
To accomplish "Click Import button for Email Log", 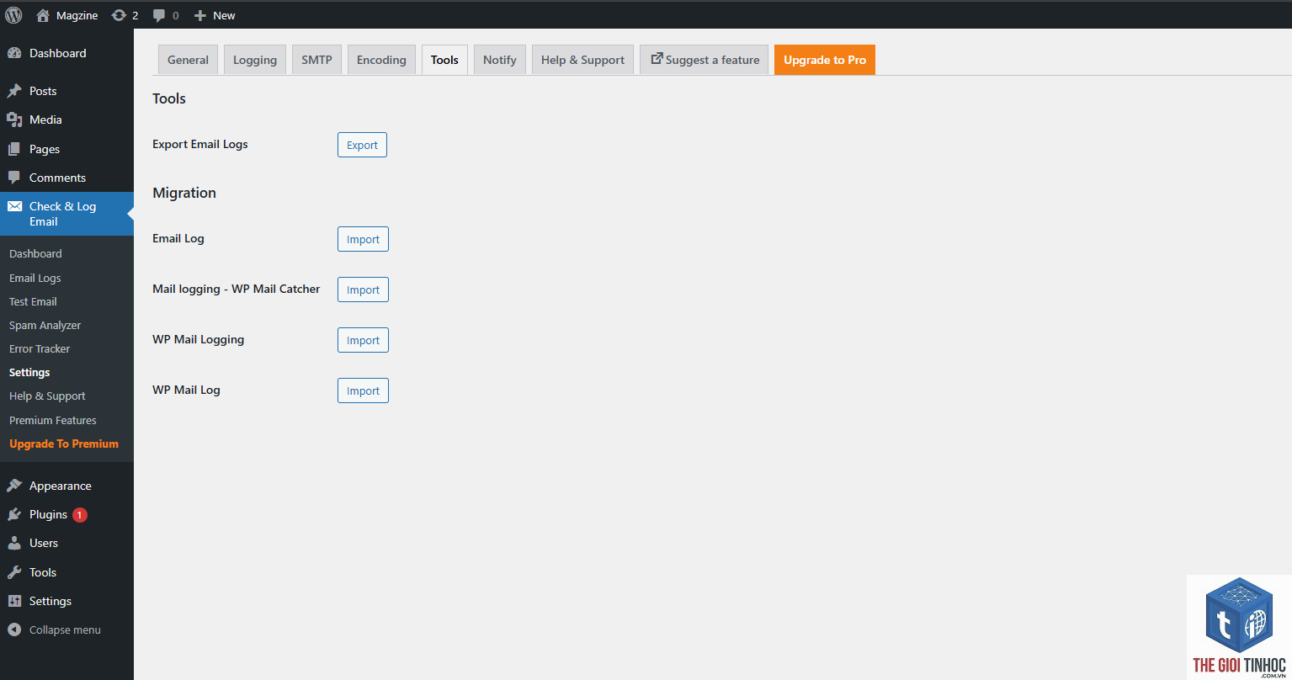I will (363, 239).
